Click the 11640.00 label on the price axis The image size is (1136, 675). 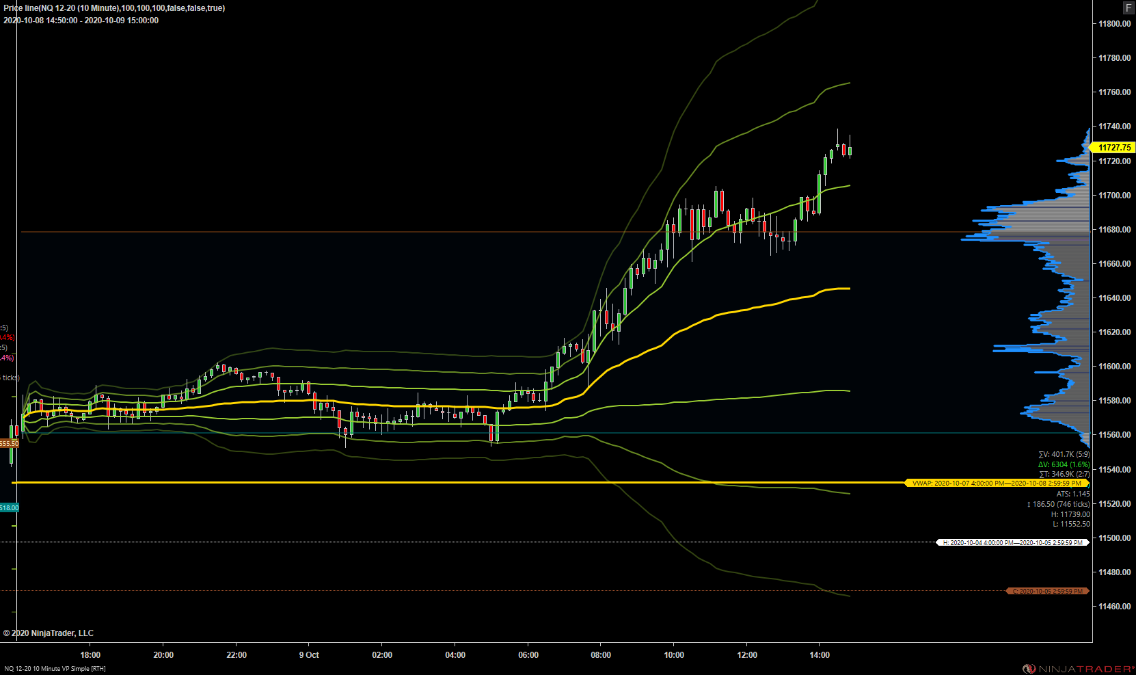[1114, 298]
